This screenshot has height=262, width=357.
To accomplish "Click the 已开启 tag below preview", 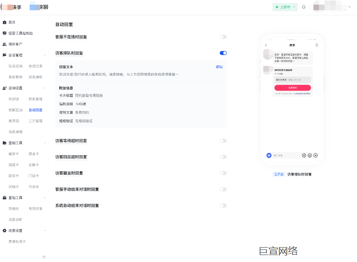I will [279, 174].
